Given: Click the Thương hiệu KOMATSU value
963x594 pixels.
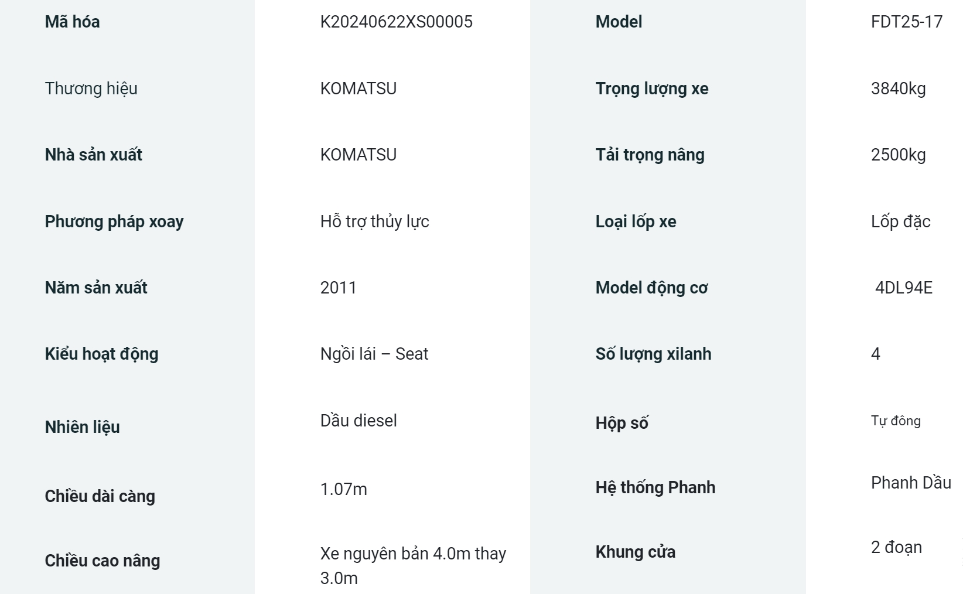Looking at the screenshot, I should [x=358, y=88].
